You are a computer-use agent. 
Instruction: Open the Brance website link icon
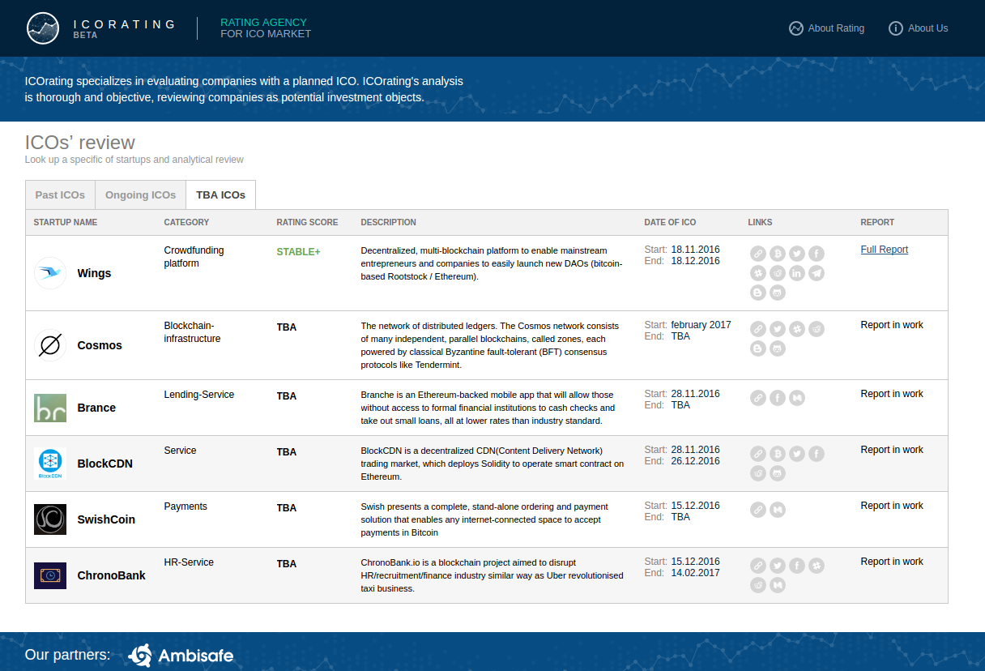pos(758,398)
